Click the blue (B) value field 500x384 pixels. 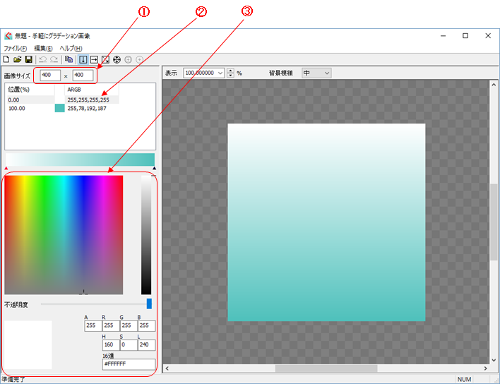coord(146,325)
